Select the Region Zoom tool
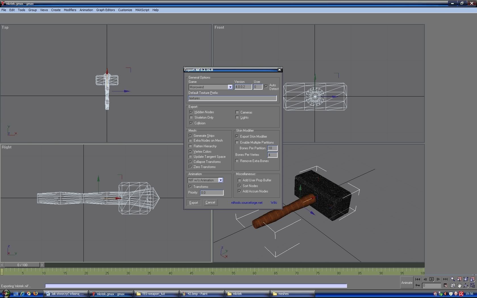Viewport: 477px width, 298px height. (x=453, y=286)
